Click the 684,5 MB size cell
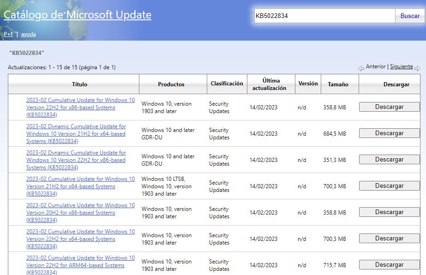The image size is (426, 275). point(335,134)
